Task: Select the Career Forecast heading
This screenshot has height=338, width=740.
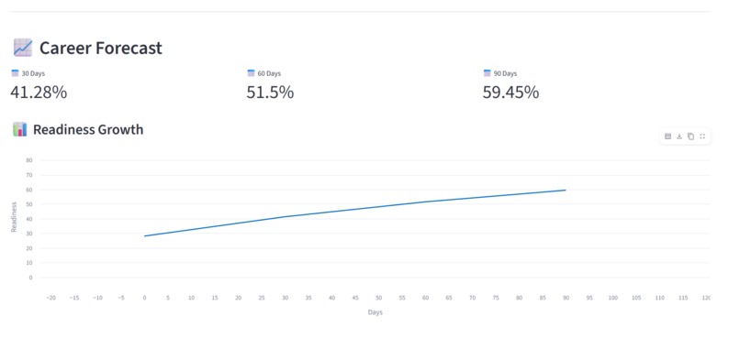Action: click(100, 48)
